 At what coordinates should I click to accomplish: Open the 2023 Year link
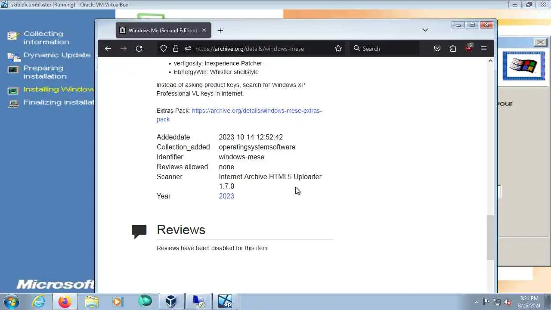[226, 196]
